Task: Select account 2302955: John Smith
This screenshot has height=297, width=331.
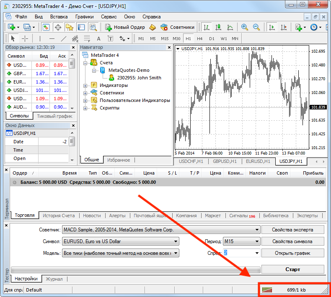Action: tap(139, 78)
